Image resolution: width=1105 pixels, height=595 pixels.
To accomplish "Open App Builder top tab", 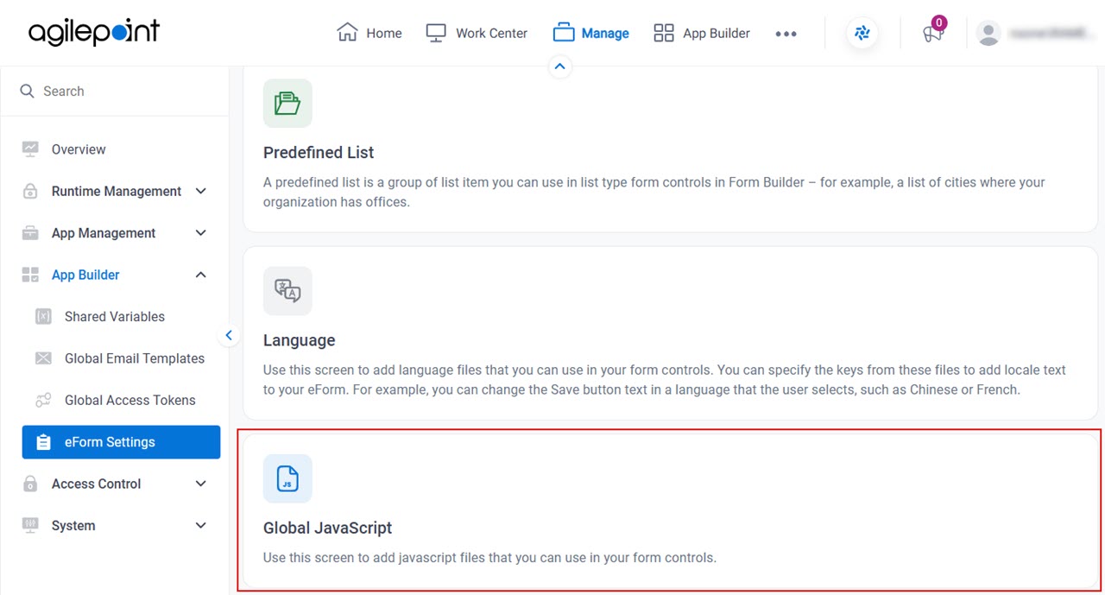I will point(702,33).
